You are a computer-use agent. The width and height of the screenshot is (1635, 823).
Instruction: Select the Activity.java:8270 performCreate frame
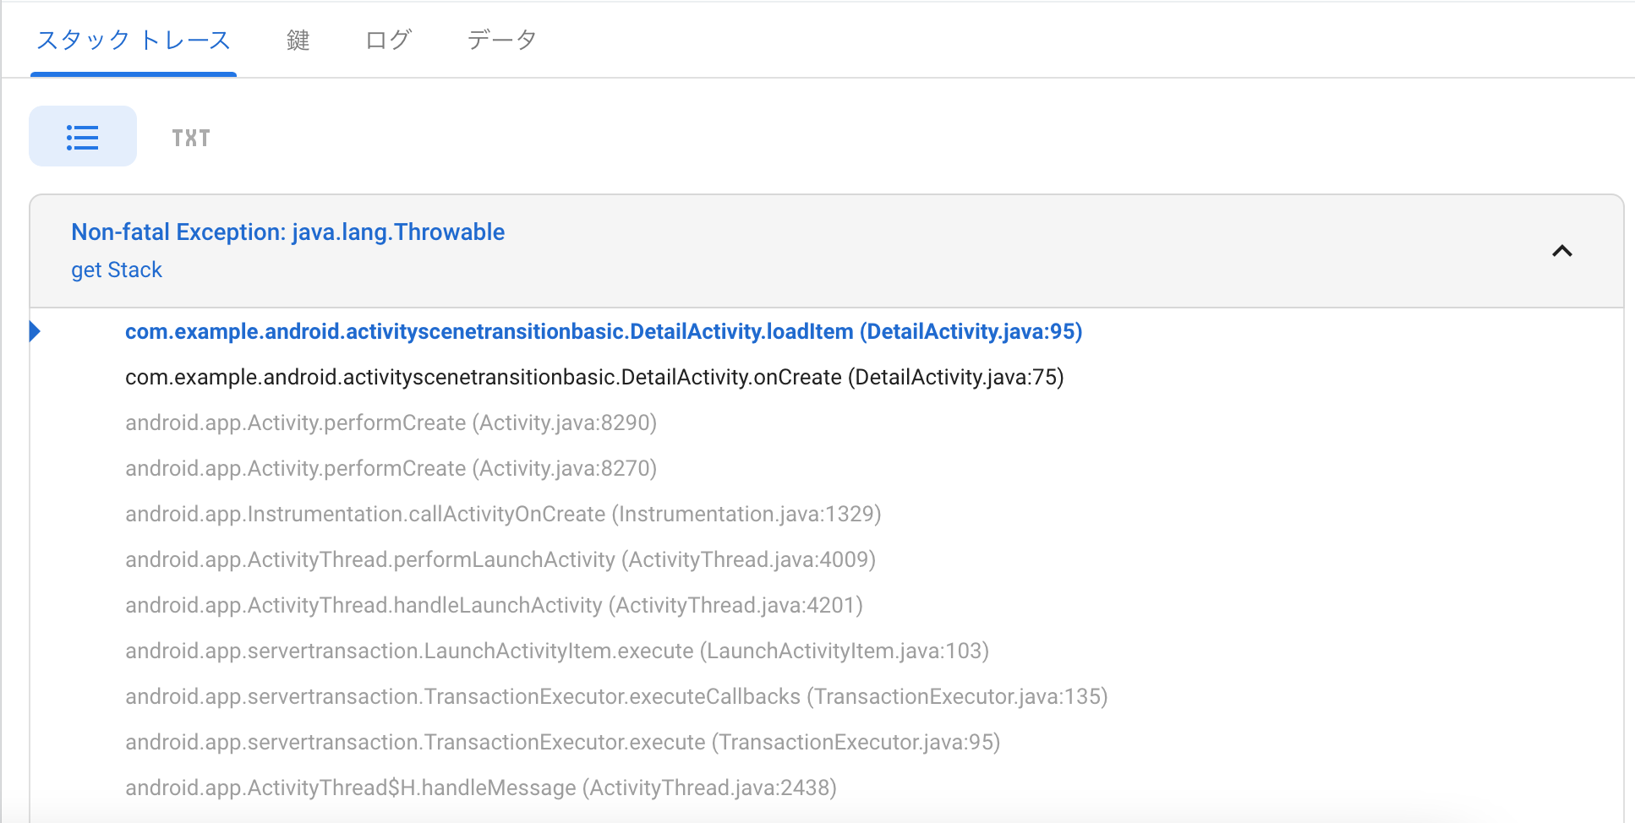pyautogui.click(x=391, y=468)
